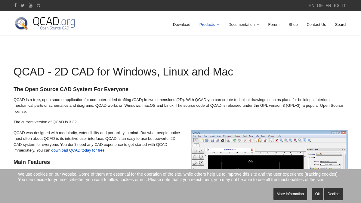Follow 'download QCAD today for free' link
Image resolution: width=361 pixels, height=203 pixels.
click(x=78, y=150)
